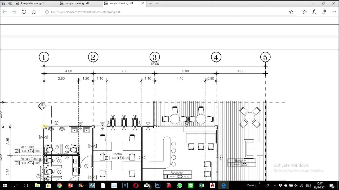The image size is (339, 190).
Task: Open Wi-Fi network tray icon
Action: [302, 186]
